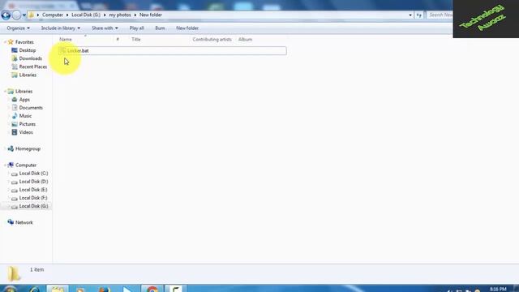The width and height of the screenshot is (519, 292).
Task: Click the Libraries group icon
Action: click(x=11, y=92)
